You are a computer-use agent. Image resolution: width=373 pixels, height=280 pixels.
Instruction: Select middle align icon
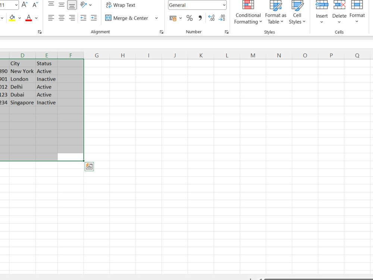pyautogui.click(x=62, y=4)
